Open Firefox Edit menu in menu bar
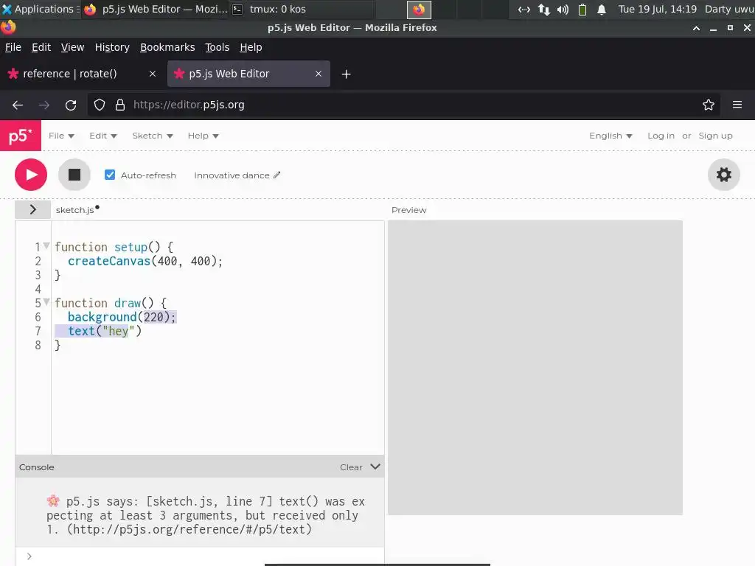Screen dimensions: 755x566 (41, 47)
